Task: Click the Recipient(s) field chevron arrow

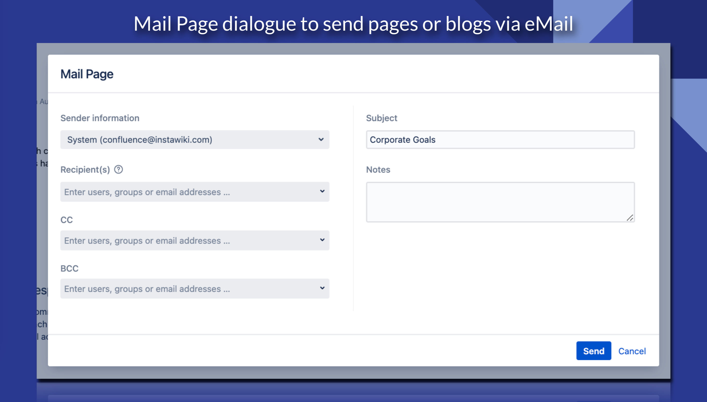Action: click(x=322, y=191)
